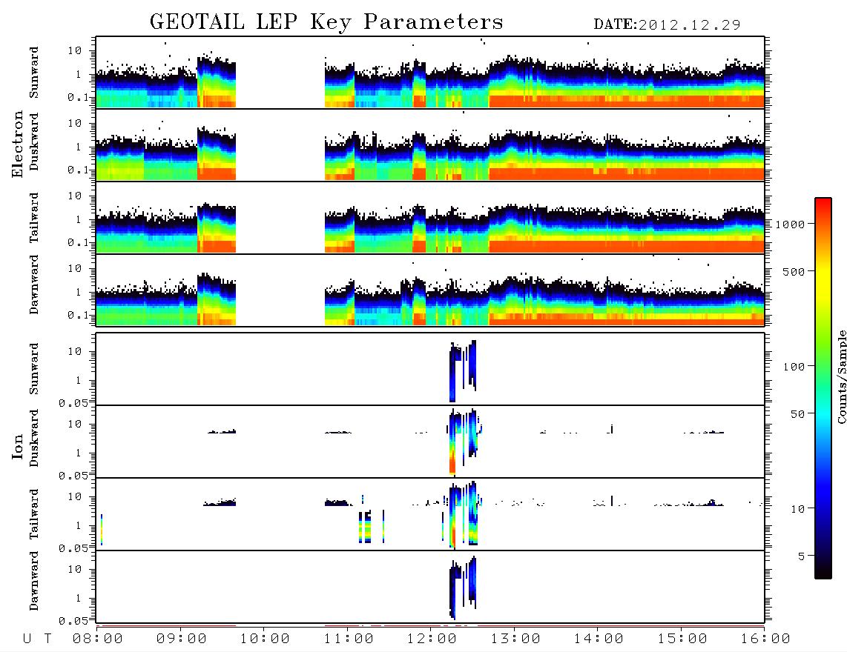Click the "U T" time axis label

pyautogui.click(x=38, y=639)
